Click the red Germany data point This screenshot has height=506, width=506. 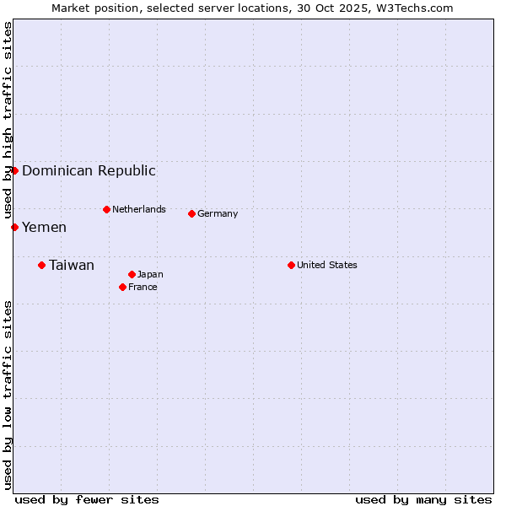pyautogui.click(x=191, y=213)
